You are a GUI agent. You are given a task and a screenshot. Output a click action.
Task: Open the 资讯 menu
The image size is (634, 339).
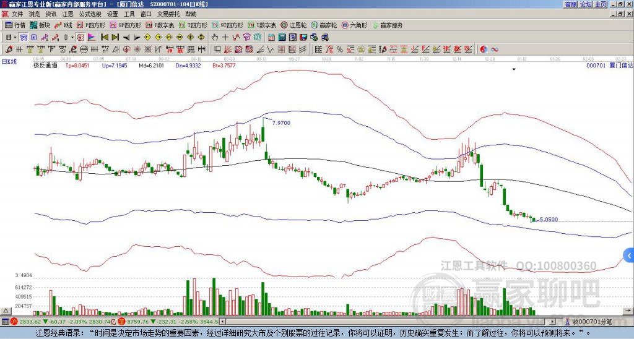[x=51, y=14]
